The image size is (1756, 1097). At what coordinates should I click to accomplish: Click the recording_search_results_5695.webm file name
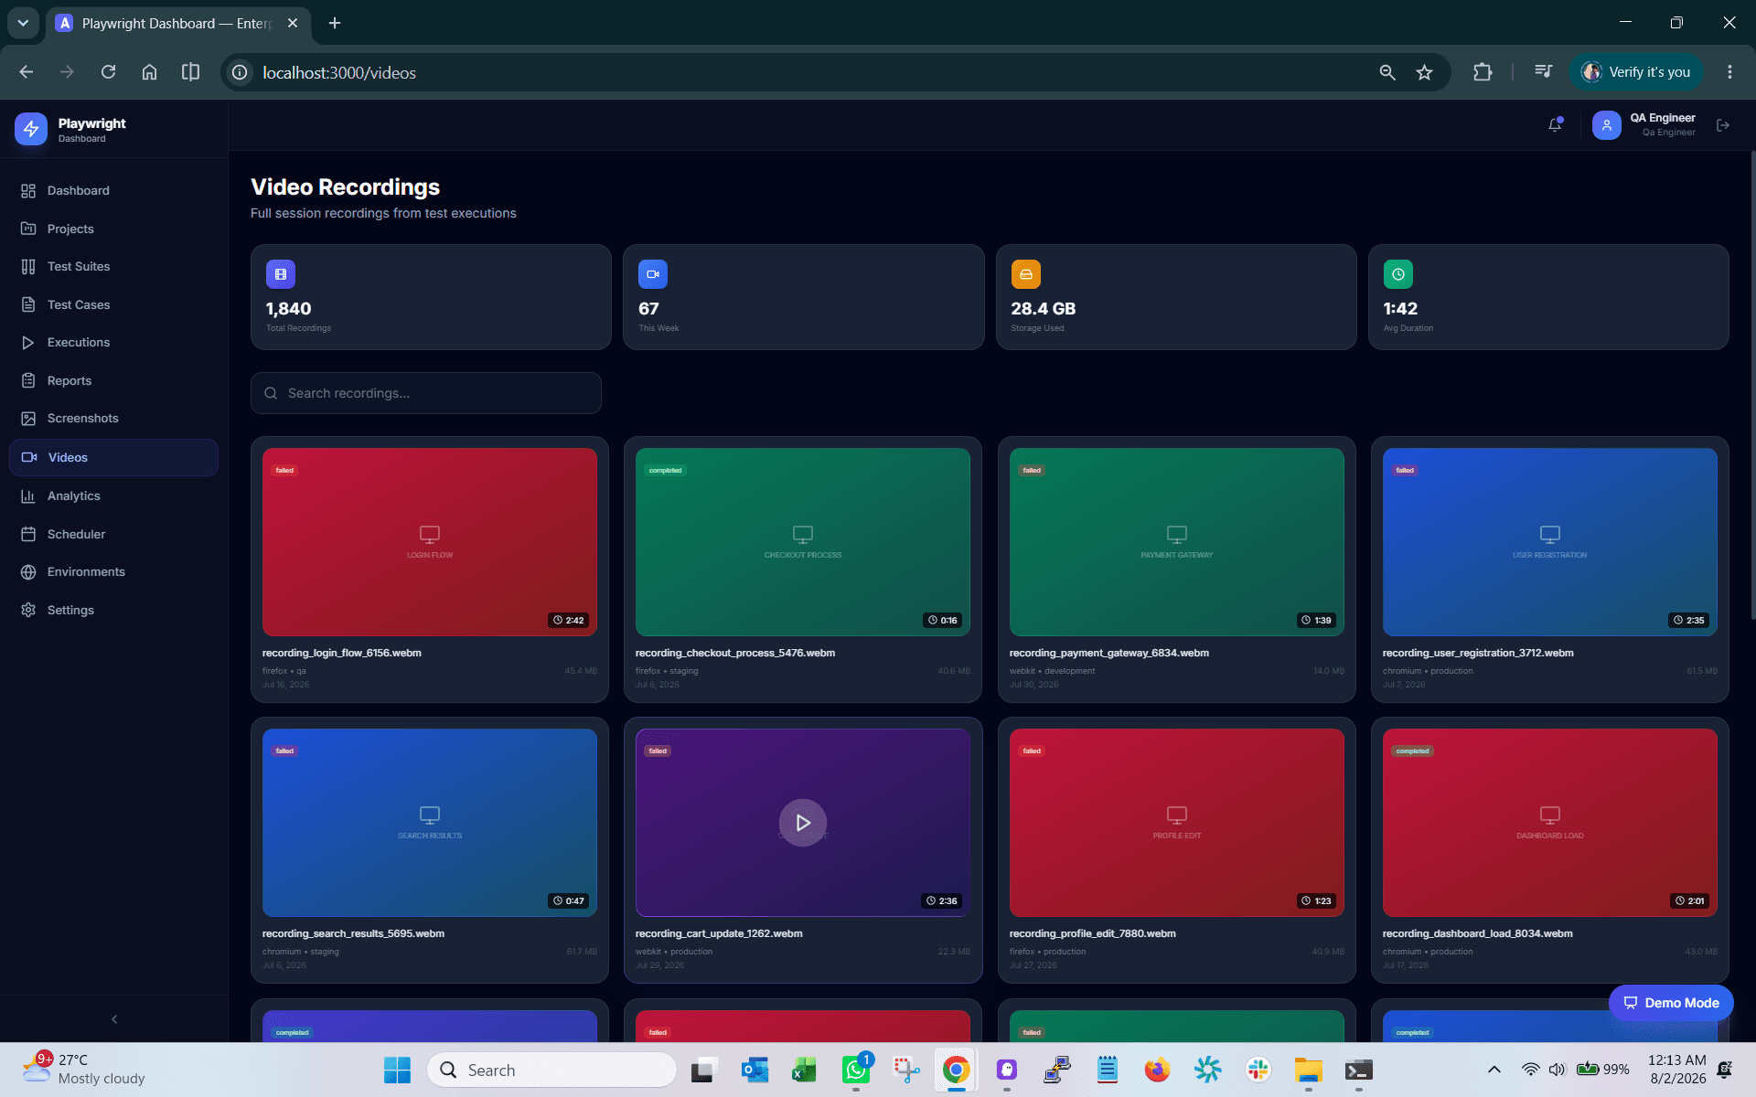click(x=353, y=933)
